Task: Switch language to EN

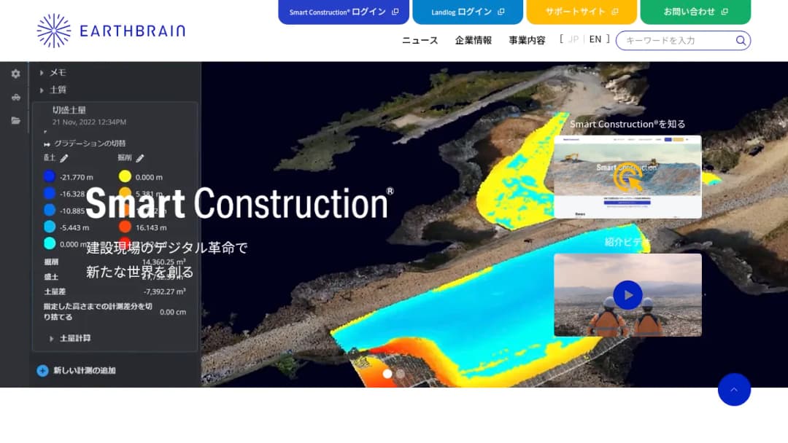Action: pyautogui.click(x=595, y=39)
